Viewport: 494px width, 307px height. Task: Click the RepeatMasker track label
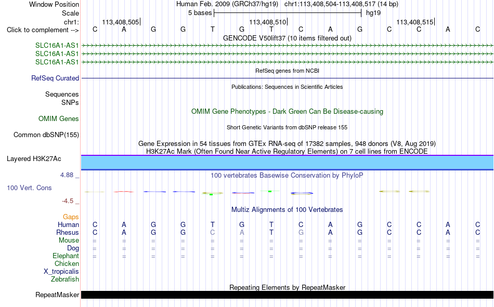(x=57, y=295)
